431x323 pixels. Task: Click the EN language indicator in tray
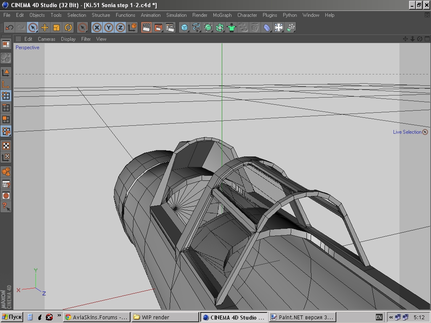[379, 317]
